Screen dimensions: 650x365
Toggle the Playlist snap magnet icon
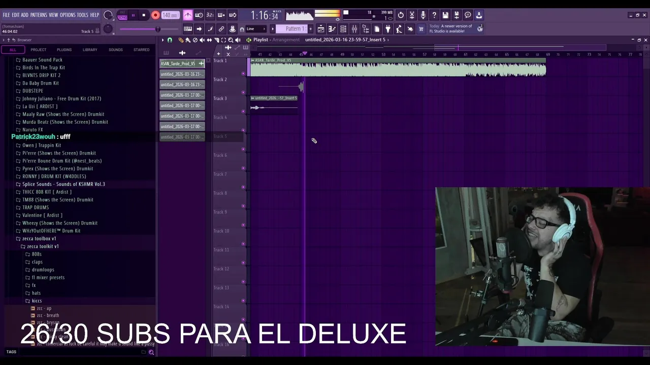[x=170, y=40]
